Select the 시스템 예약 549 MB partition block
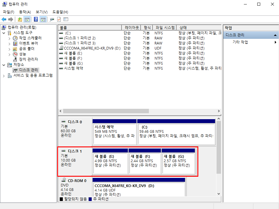 [x=114, y=132]
